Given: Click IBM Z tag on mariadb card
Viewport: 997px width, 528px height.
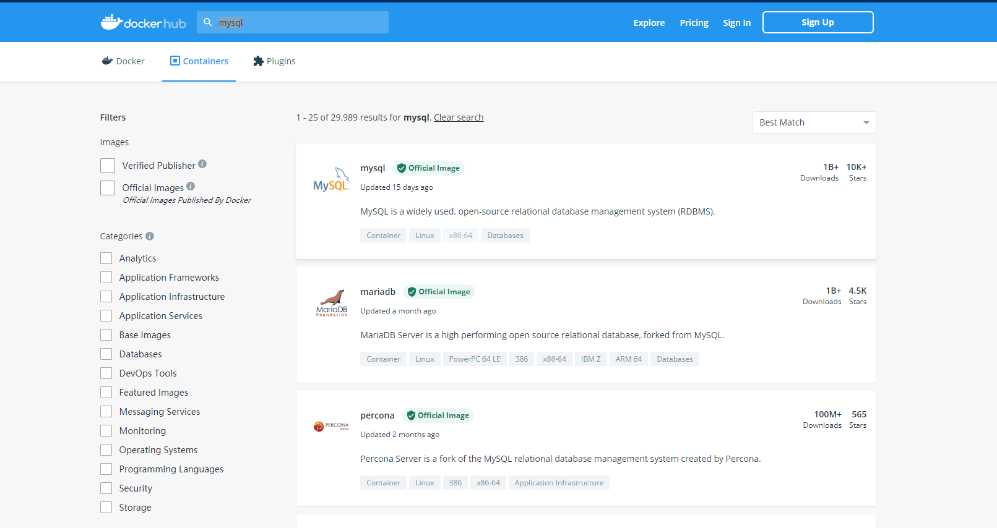Looking at the screenshot, I should 591,359.
